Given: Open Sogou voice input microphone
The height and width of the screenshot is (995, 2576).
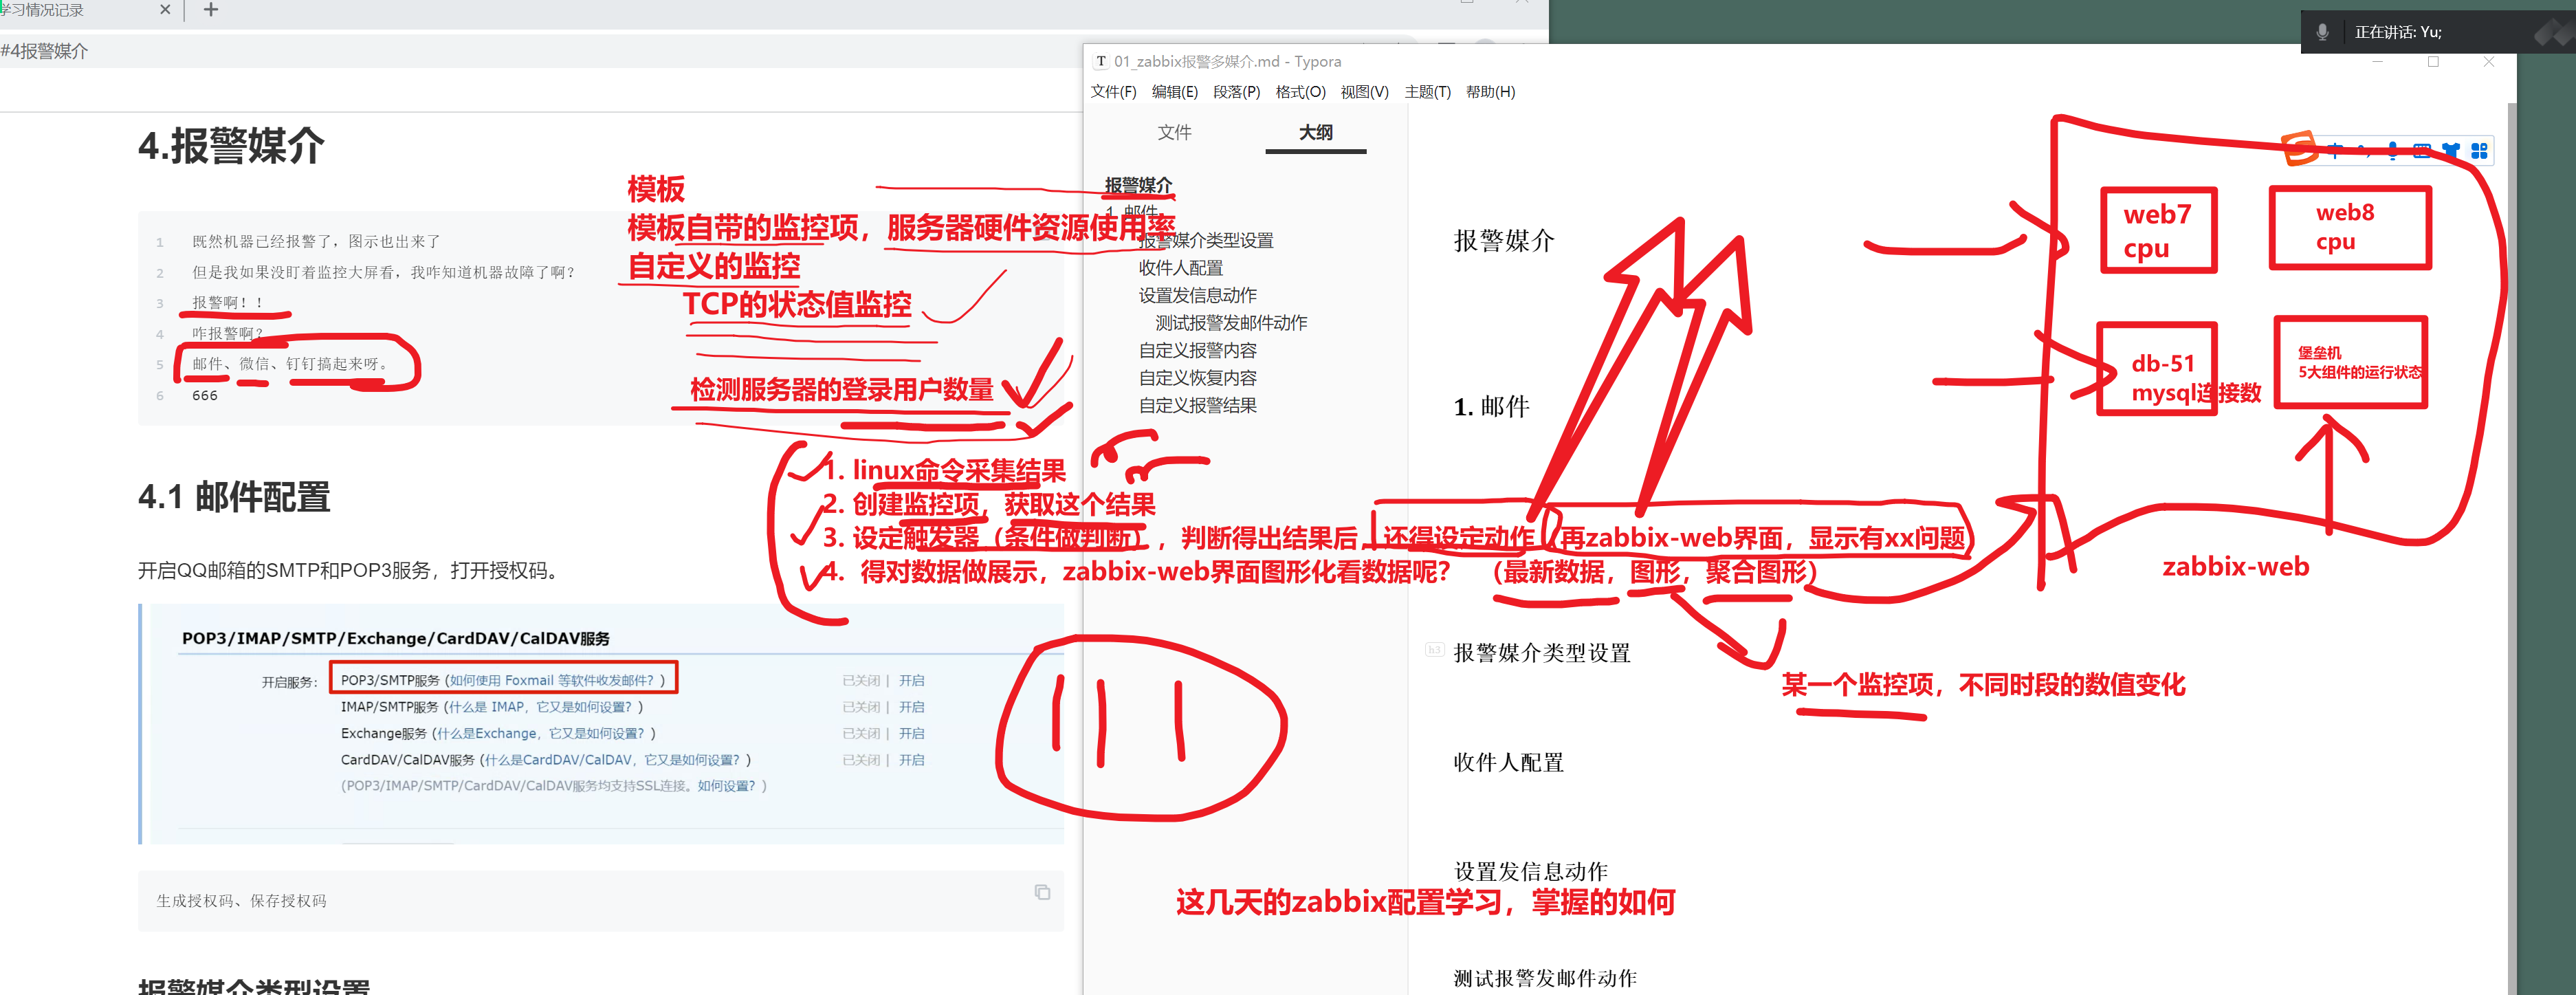Looking at the screenshot, I should (2392, 151).
